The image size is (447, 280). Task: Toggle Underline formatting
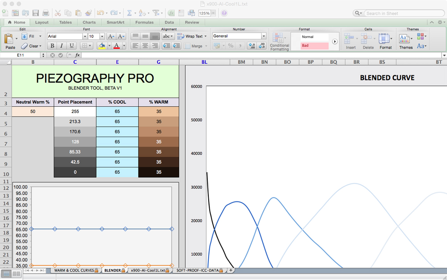(71, 46)
